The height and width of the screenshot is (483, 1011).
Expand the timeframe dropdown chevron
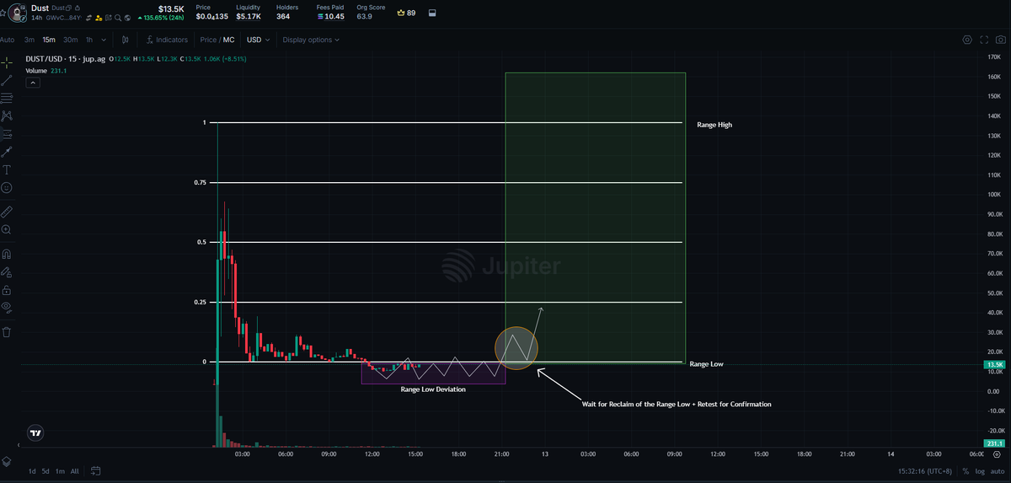click(x=104, y=40)
